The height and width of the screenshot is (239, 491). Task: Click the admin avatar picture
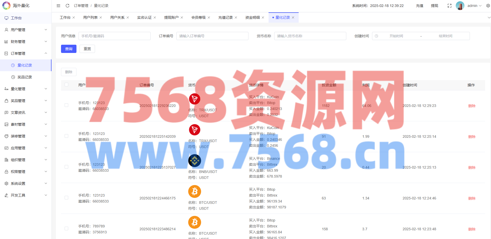(460, 6)
